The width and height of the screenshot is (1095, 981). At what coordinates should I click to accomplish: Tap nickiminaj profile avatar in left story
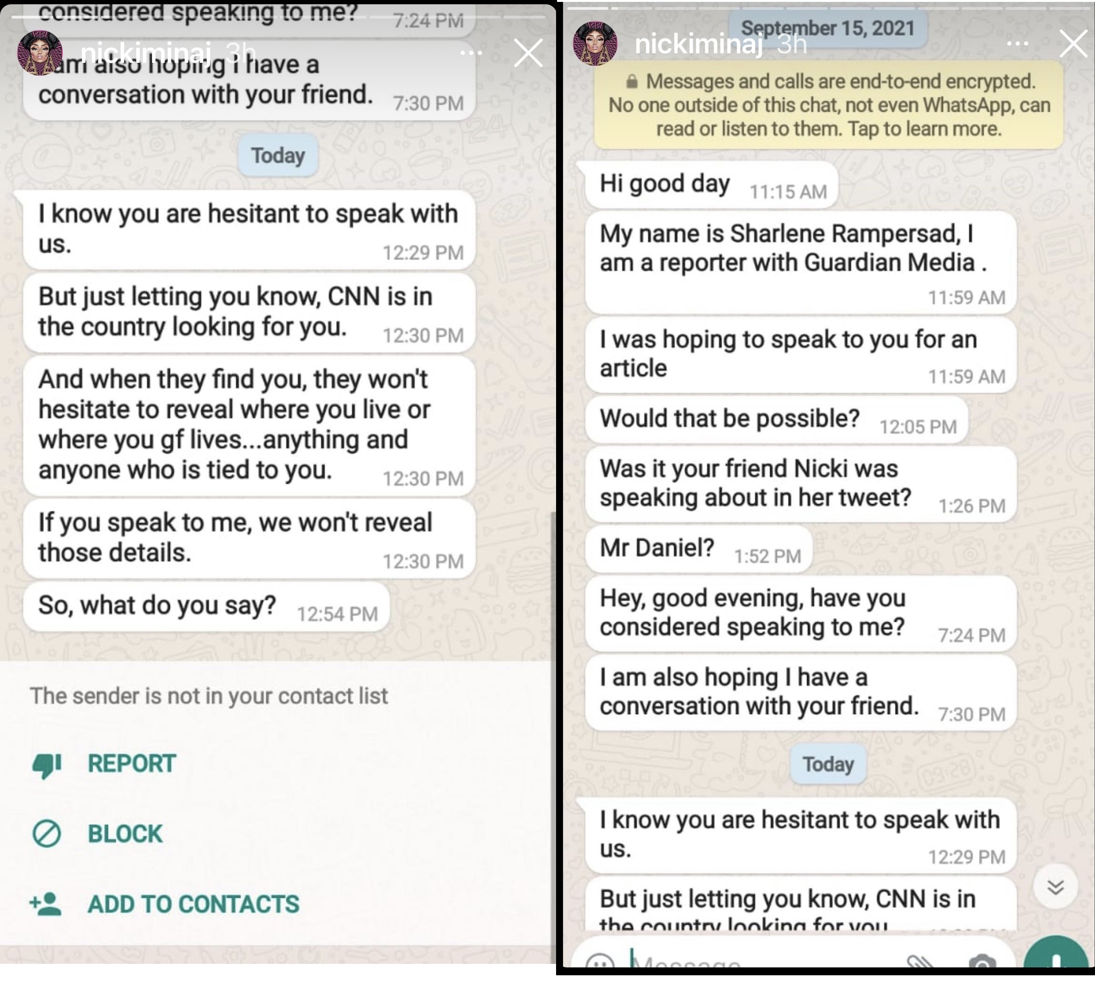40,53
